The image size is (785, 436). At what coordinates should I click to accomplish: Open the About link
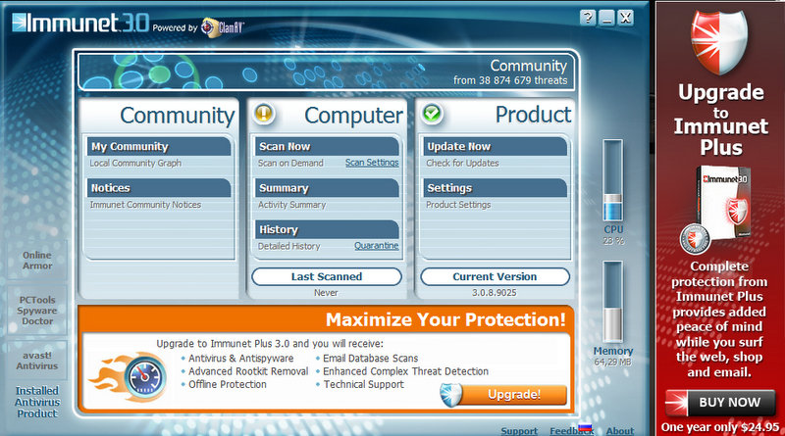coord(620,431)
